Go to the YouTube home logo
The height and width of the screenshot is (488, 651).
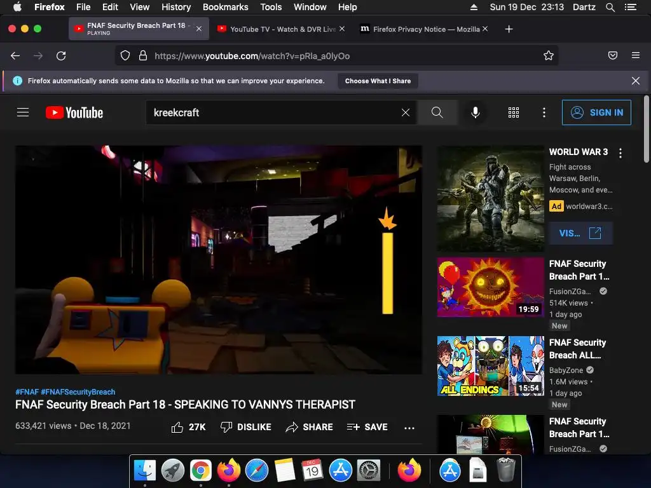point(74,112)
